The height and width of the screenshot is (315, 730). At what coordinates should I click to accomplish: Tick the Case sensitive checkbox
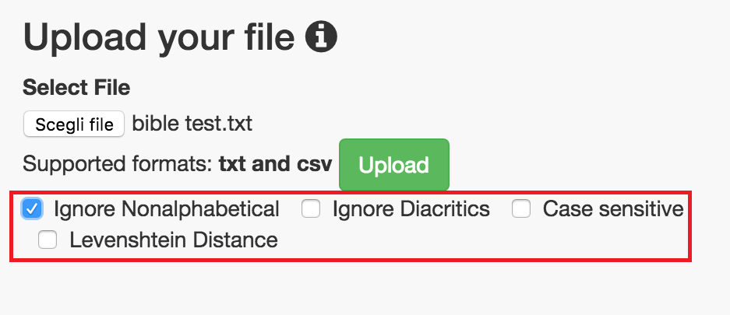click(521, 208)
